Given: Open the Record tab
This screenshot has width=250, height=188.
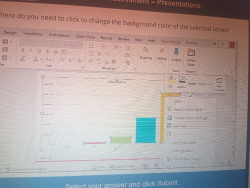Looking at the screenshot, I should coord(106,38).
